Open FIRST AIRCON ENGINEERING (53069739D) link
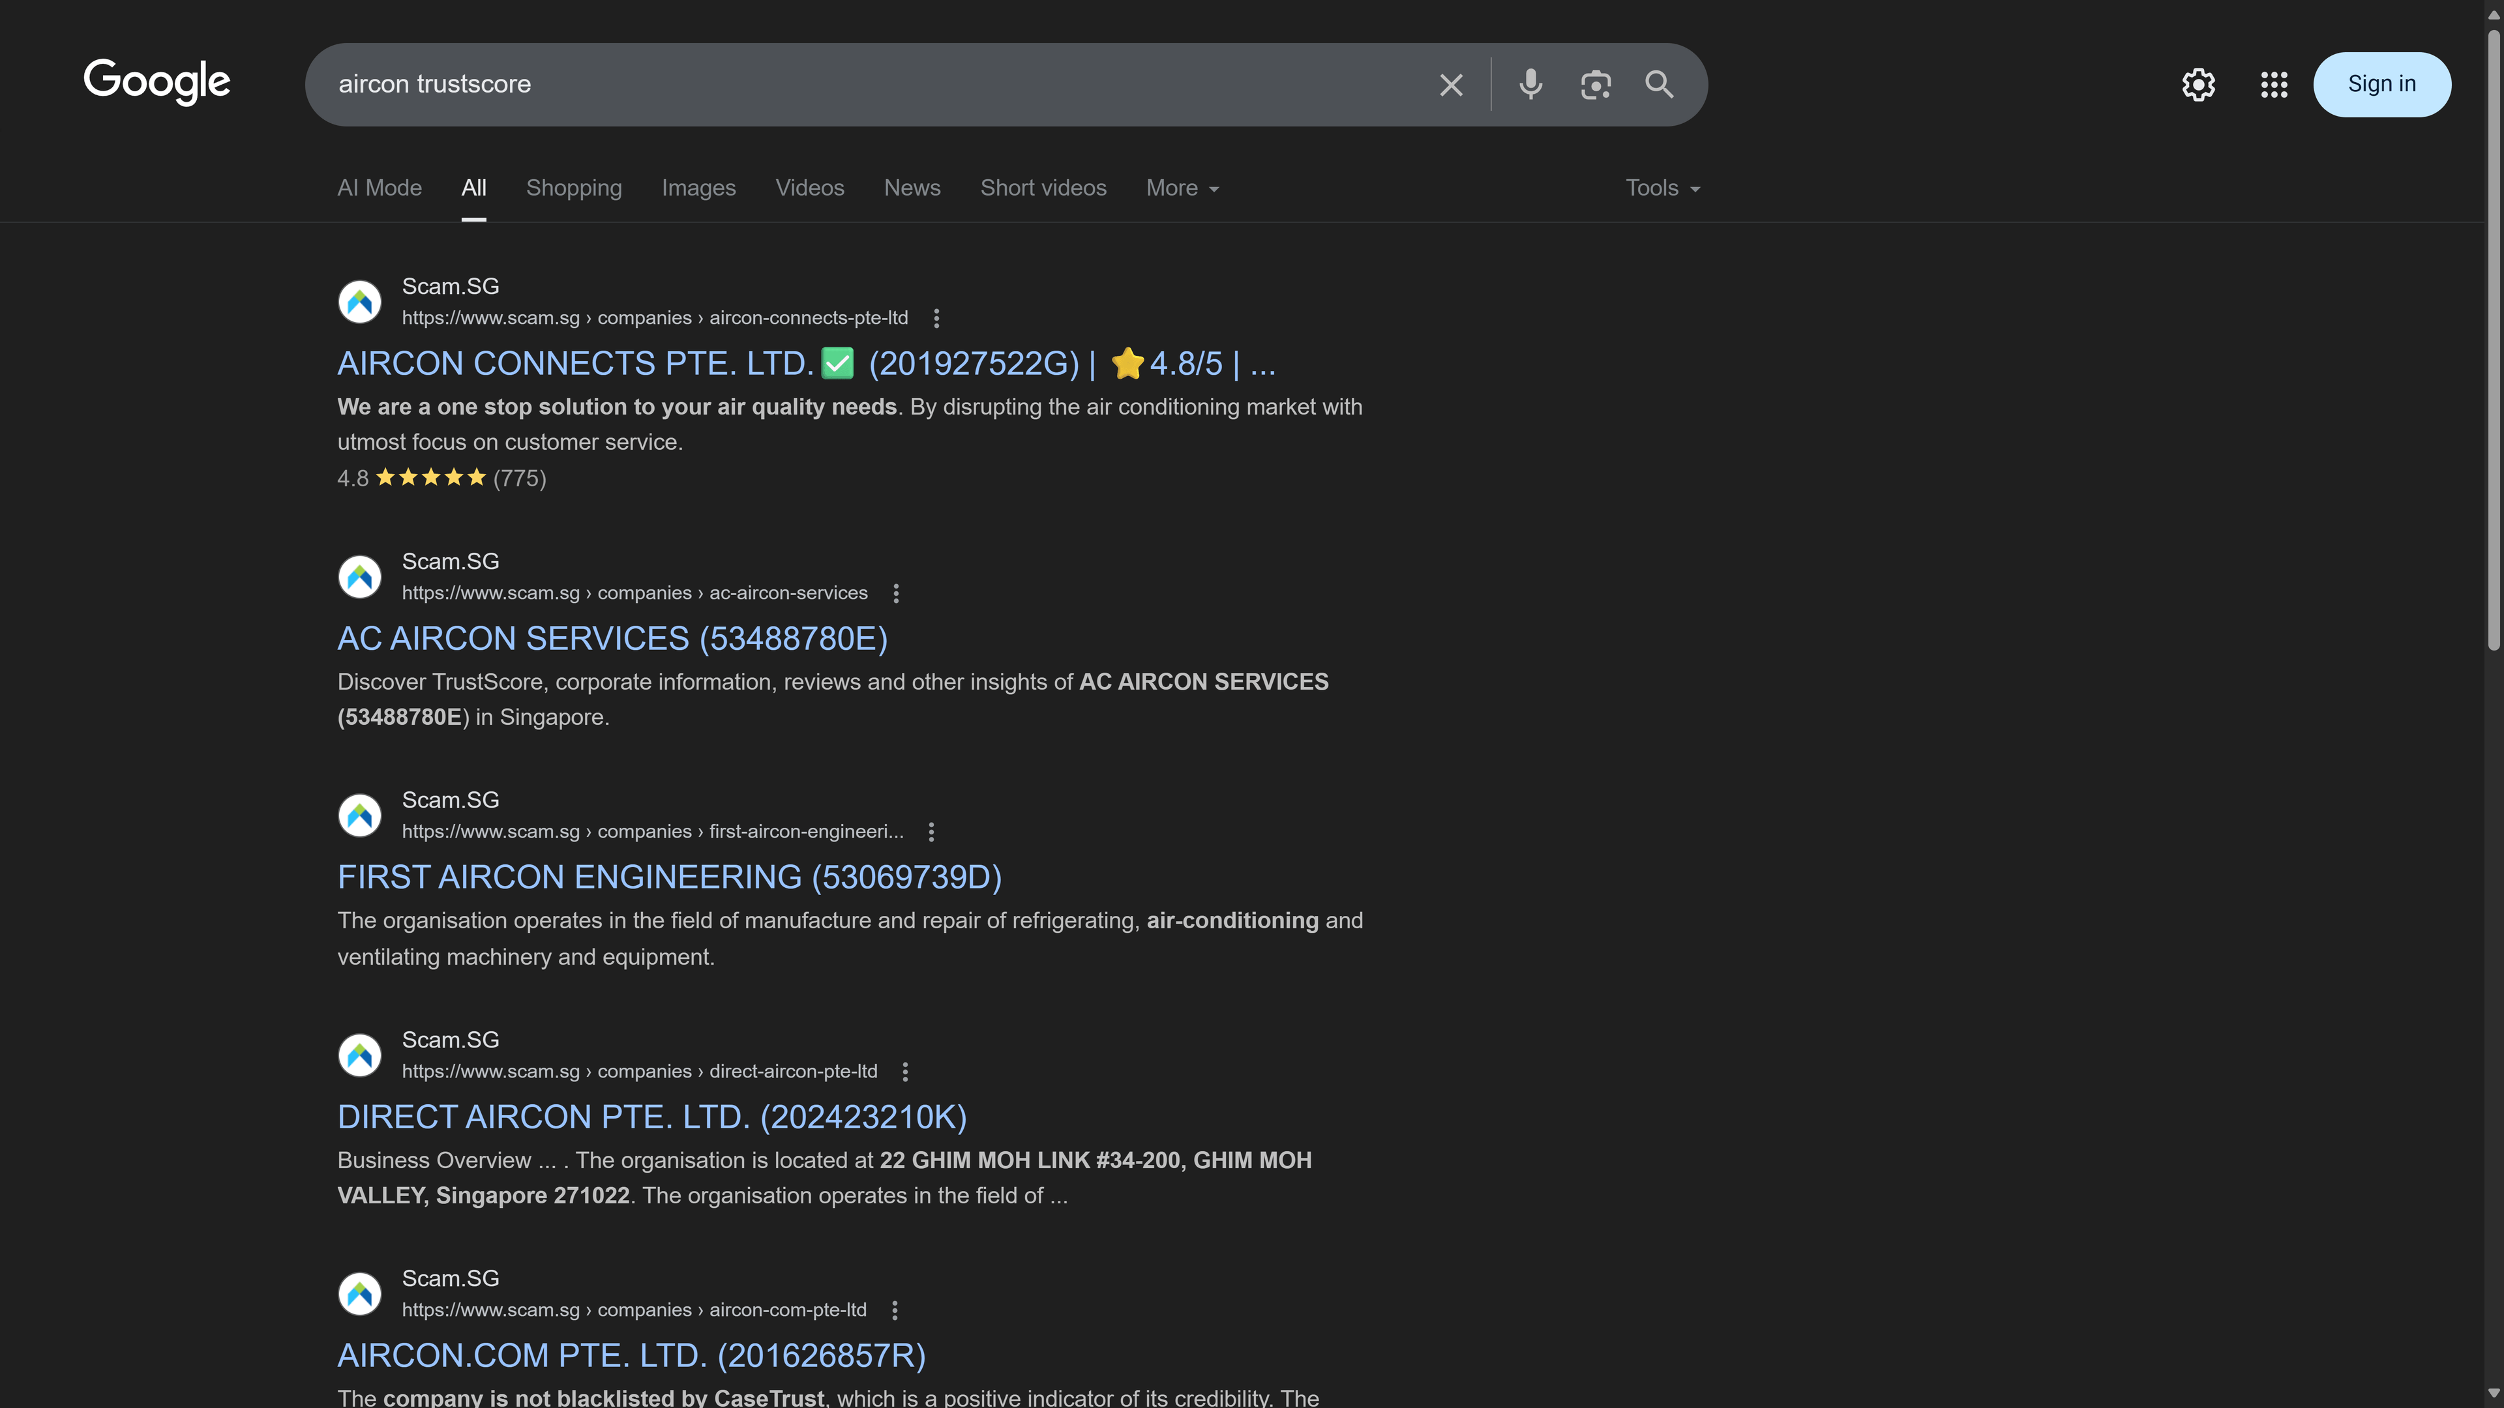This screenshot has width=2504, height=1408. click(669, 877)
